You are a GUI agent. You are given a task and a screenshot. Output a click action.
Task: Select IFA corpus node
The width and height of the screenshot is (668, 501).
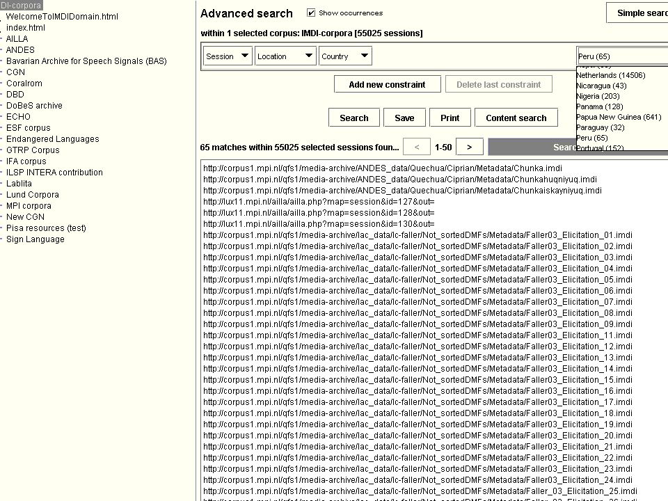pyautogui.click(x=26, y=161)
